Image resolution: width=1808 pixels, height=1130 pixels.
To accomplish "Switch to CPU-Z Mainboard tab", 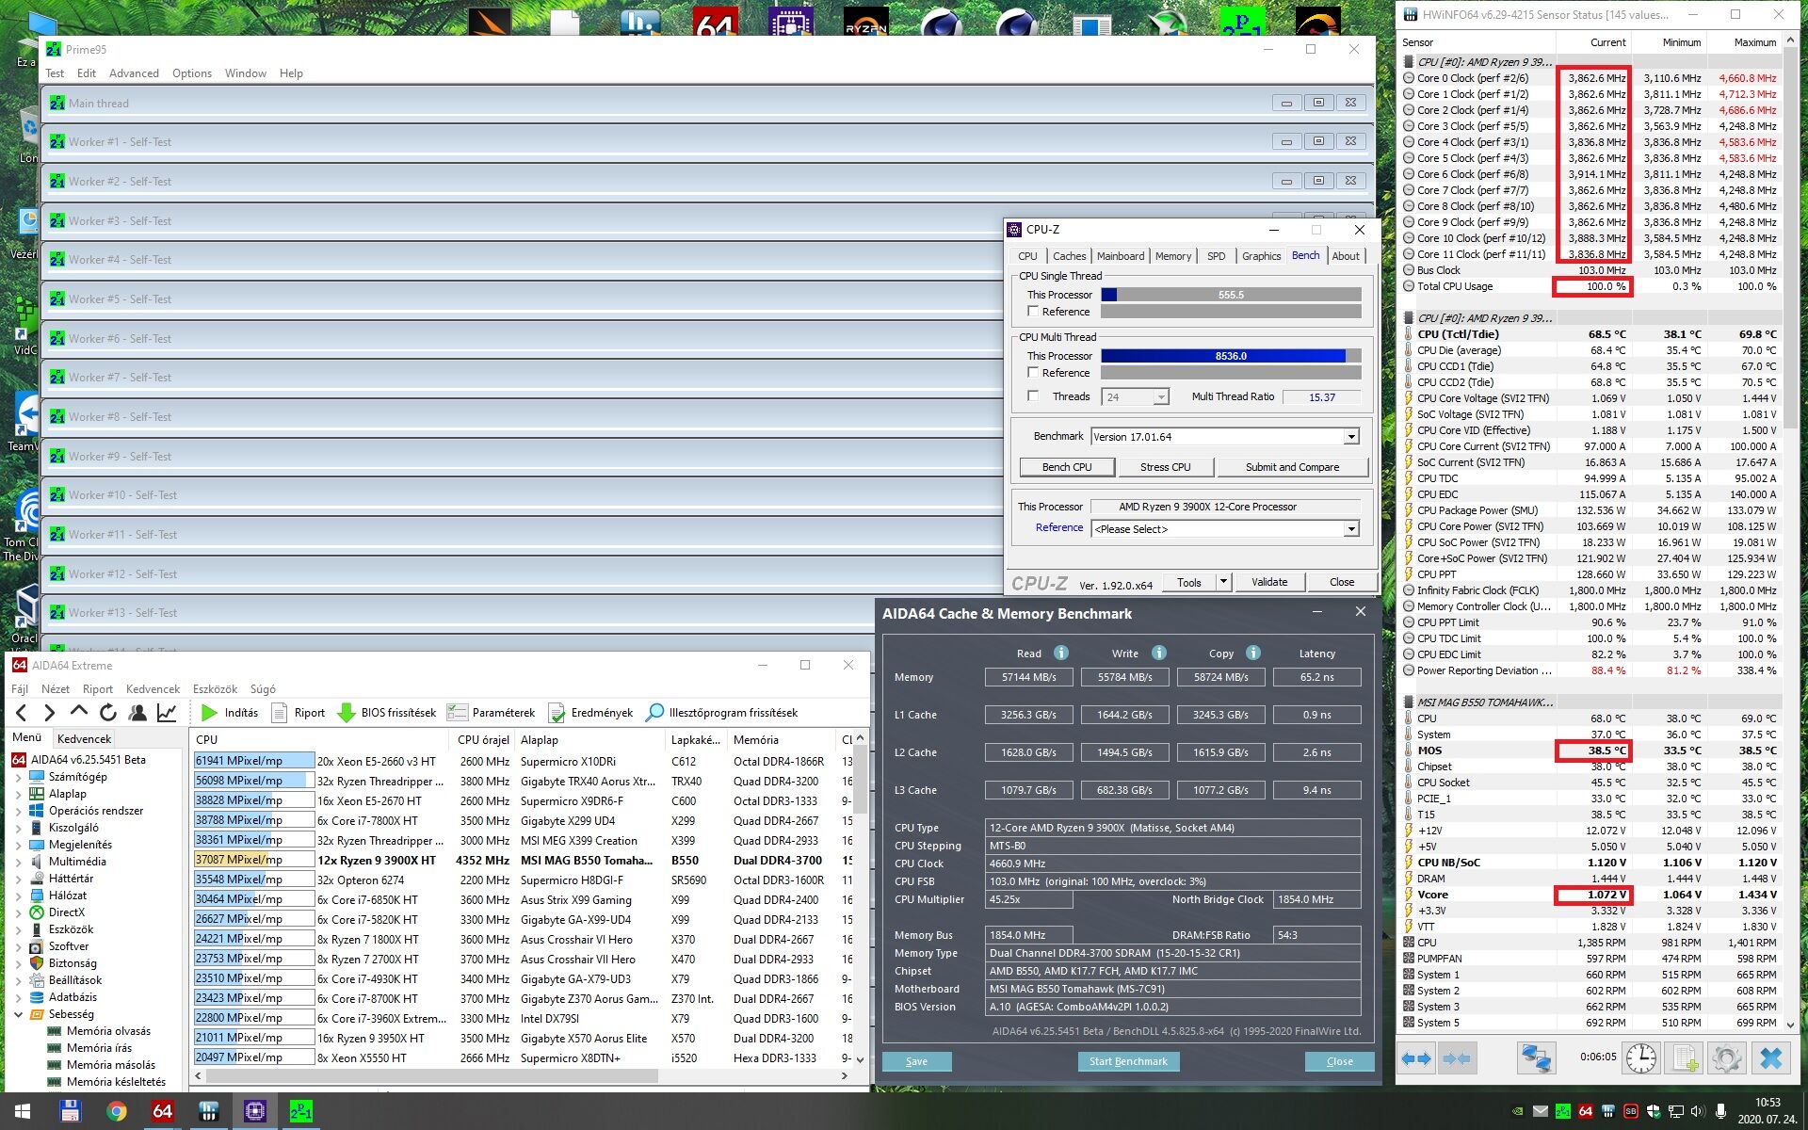I will click(x=1121, y=256).
